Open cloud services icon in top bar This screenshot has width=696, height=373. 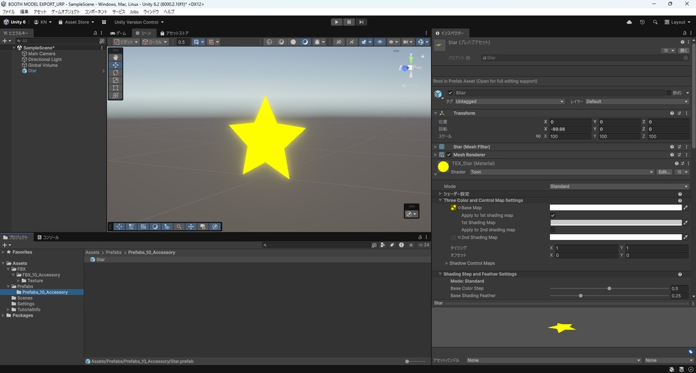(629, 22)
